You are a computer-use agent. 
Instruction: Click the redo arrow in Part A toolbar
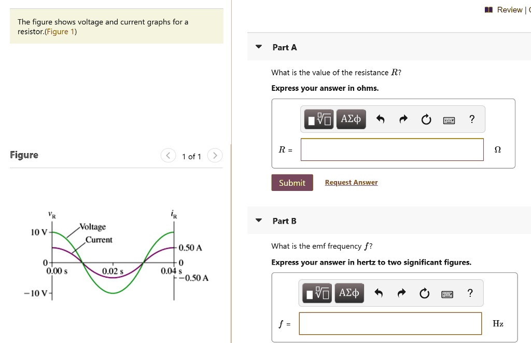click(x=403, y=119)
